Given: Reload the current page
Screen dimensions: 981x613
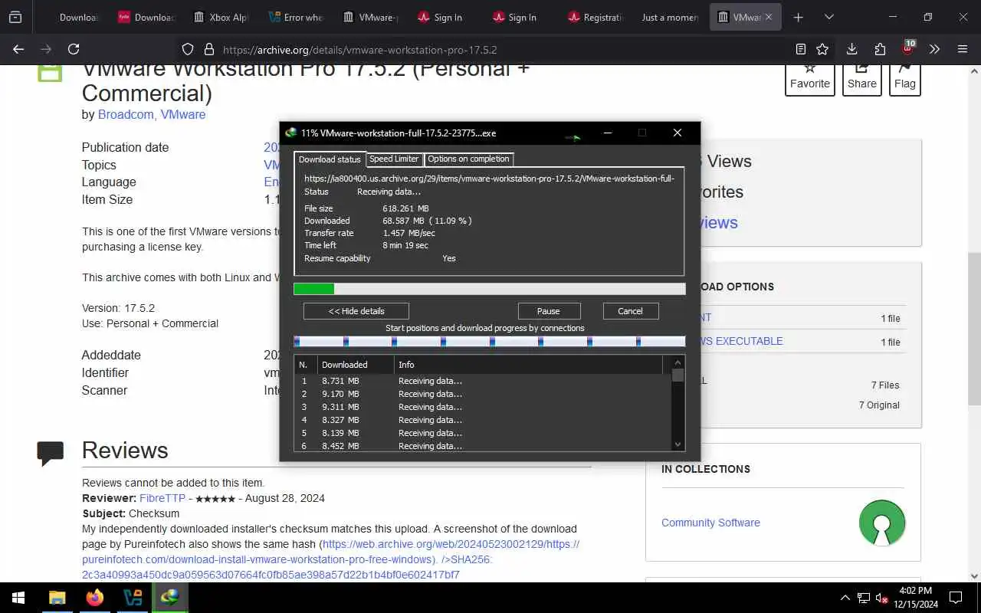Looking at the screenshot, I should pyautogui.click(x=74, y=49).
